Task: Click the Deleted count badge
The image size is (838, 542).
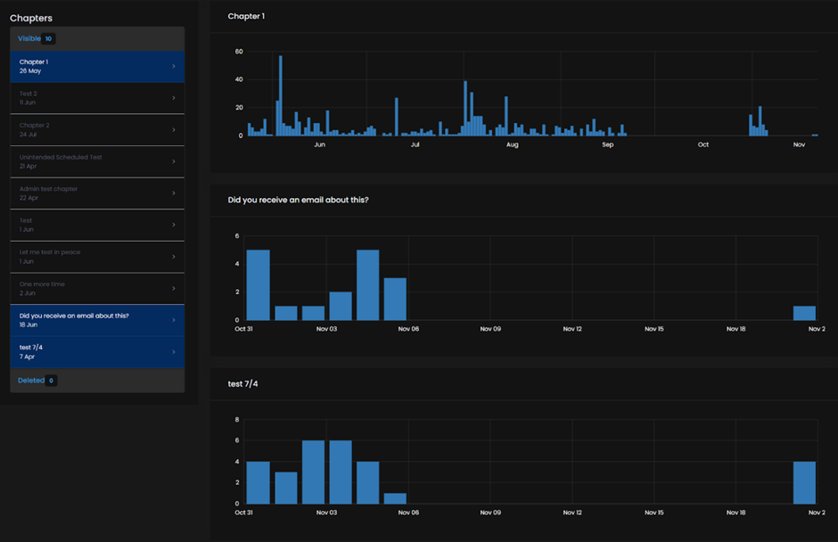Action: [51, 381]
